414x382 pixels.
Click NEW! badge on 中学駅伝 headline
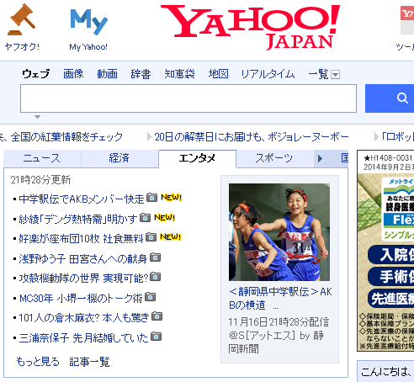point(171,198)
